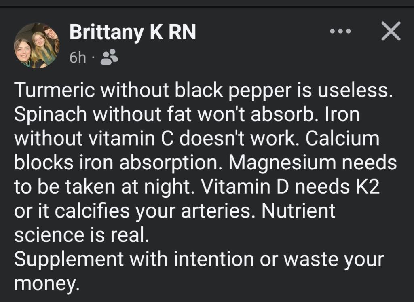Image resolution: width=414 pixels, height=302 pixels.
Task: Click the phrase "Vitamin D needs K2"
Action: click(x=290, y=187)
